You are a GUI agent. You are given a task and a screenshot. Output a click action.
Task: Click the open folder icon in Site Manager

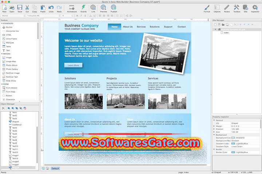[223, 25]
